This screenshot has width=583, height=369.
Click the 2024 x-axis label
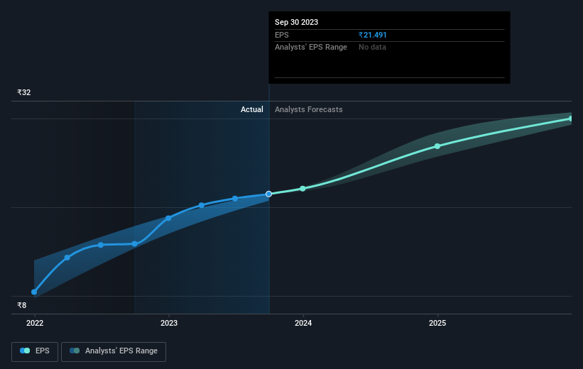point(303,324)
